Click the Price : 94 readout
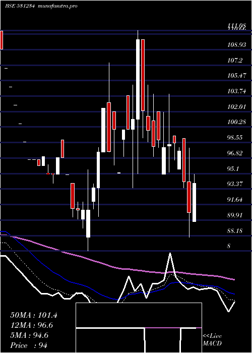The width and height of the screenshot is (252, 353). (x=29, y=345)
